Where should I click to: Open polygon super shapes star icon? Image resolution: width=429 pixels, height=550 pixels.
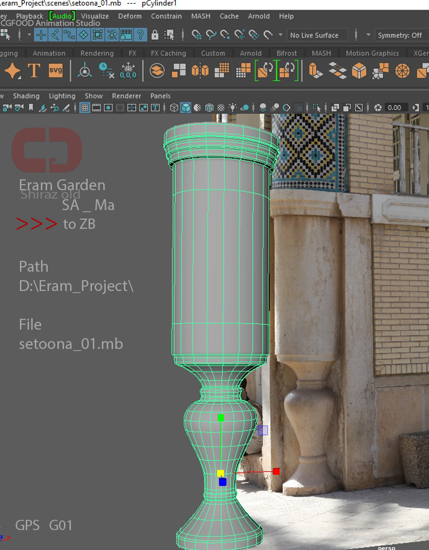point(13,71)
